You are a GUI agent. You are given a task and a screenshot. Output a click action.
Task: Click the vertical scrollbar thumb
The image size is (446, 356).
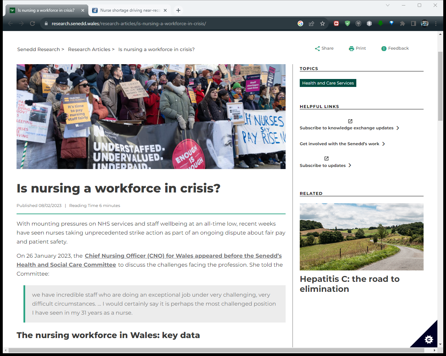pyautogui.click(x=440, y=86)
